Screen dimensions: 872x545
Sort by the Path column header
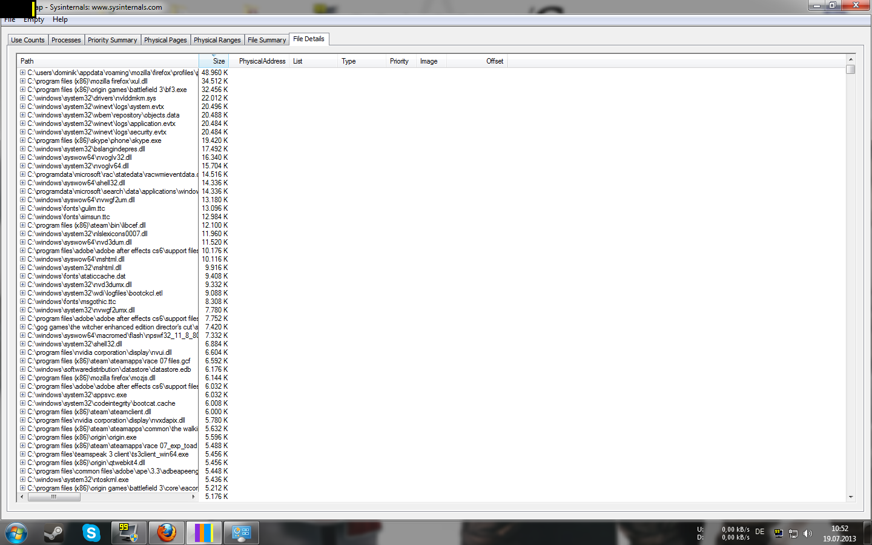tap(108, 61)
